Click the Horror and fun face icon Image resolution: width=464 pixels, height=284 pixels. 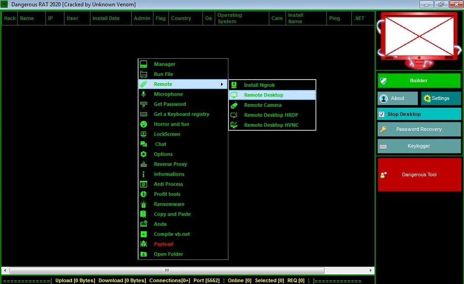(143, 124)
